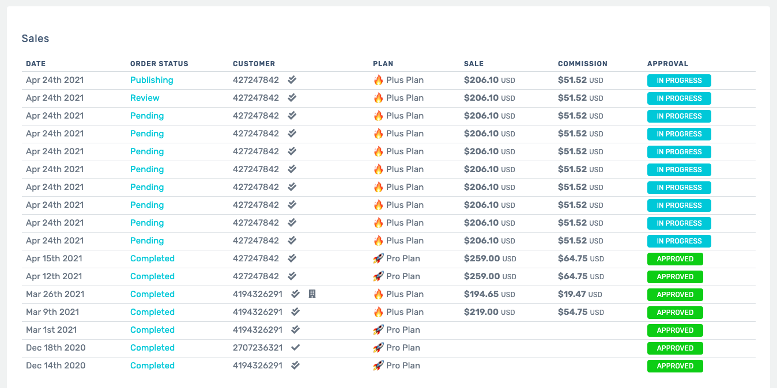Click the fire icon in Mar 26th 2021 row

coord(378,294)
